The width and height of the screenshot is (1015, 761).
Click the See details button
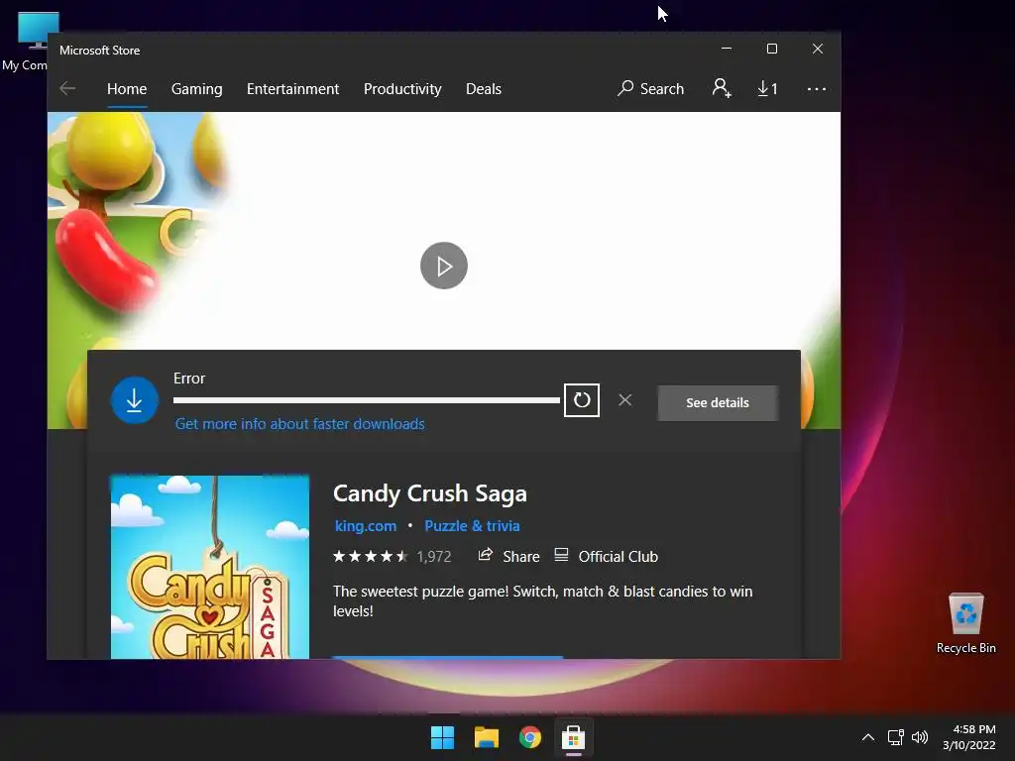718,402
